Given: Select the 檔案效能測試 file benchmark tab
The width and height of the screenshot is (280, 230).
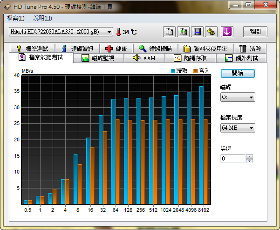Looking at the screenshot, I should [x=41, y=57].
